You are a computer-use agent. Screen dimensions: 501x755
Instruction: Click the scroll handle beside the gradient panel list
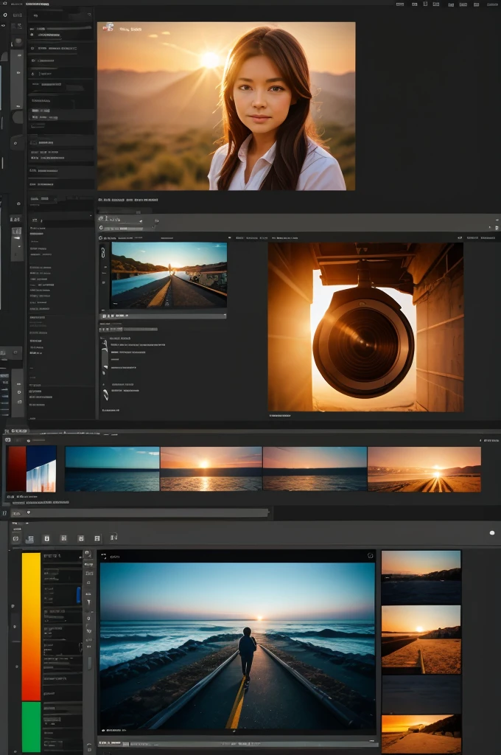(89, 664)
